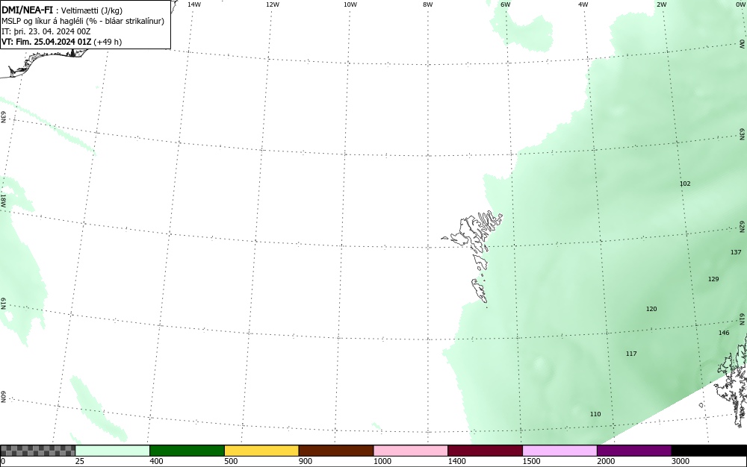Click the 1000 legend scale label
This screenshot has height=467, width=747.
pos(382,461)
